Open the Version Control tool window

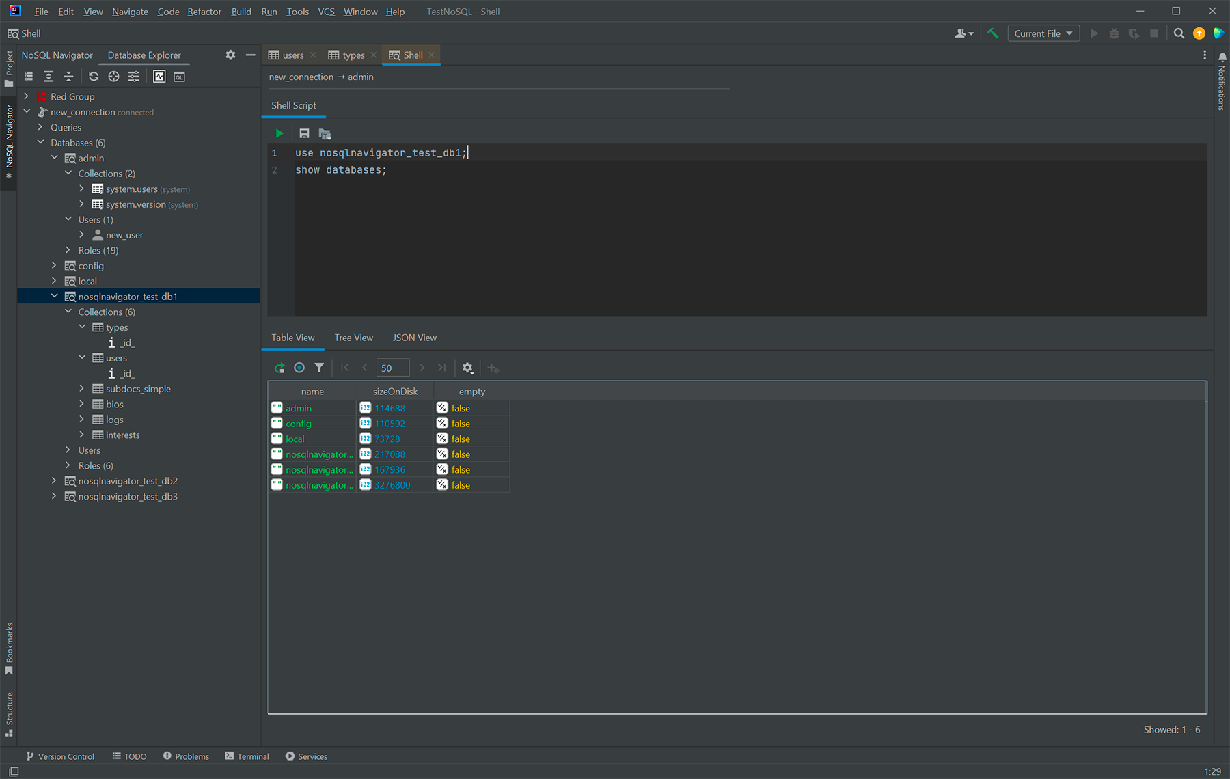tap(60, 756)
